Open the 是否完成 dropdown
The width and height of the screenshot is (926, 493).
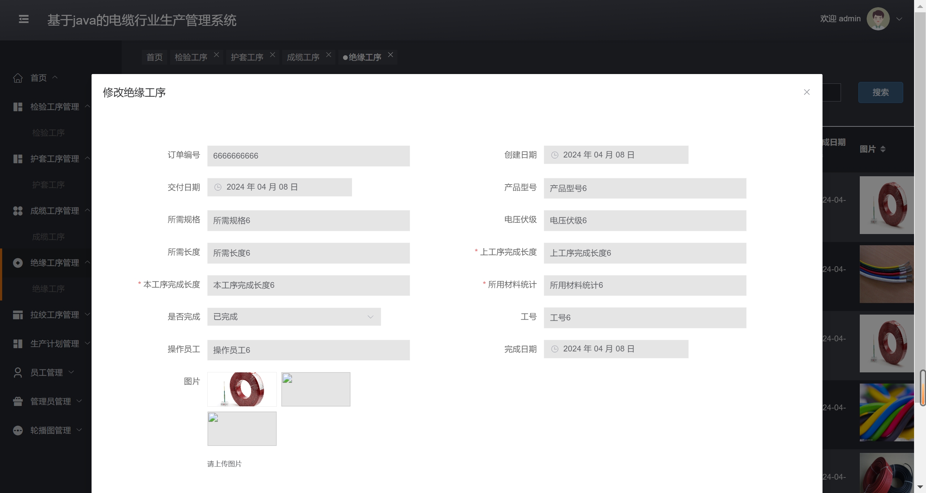(294, 317)
